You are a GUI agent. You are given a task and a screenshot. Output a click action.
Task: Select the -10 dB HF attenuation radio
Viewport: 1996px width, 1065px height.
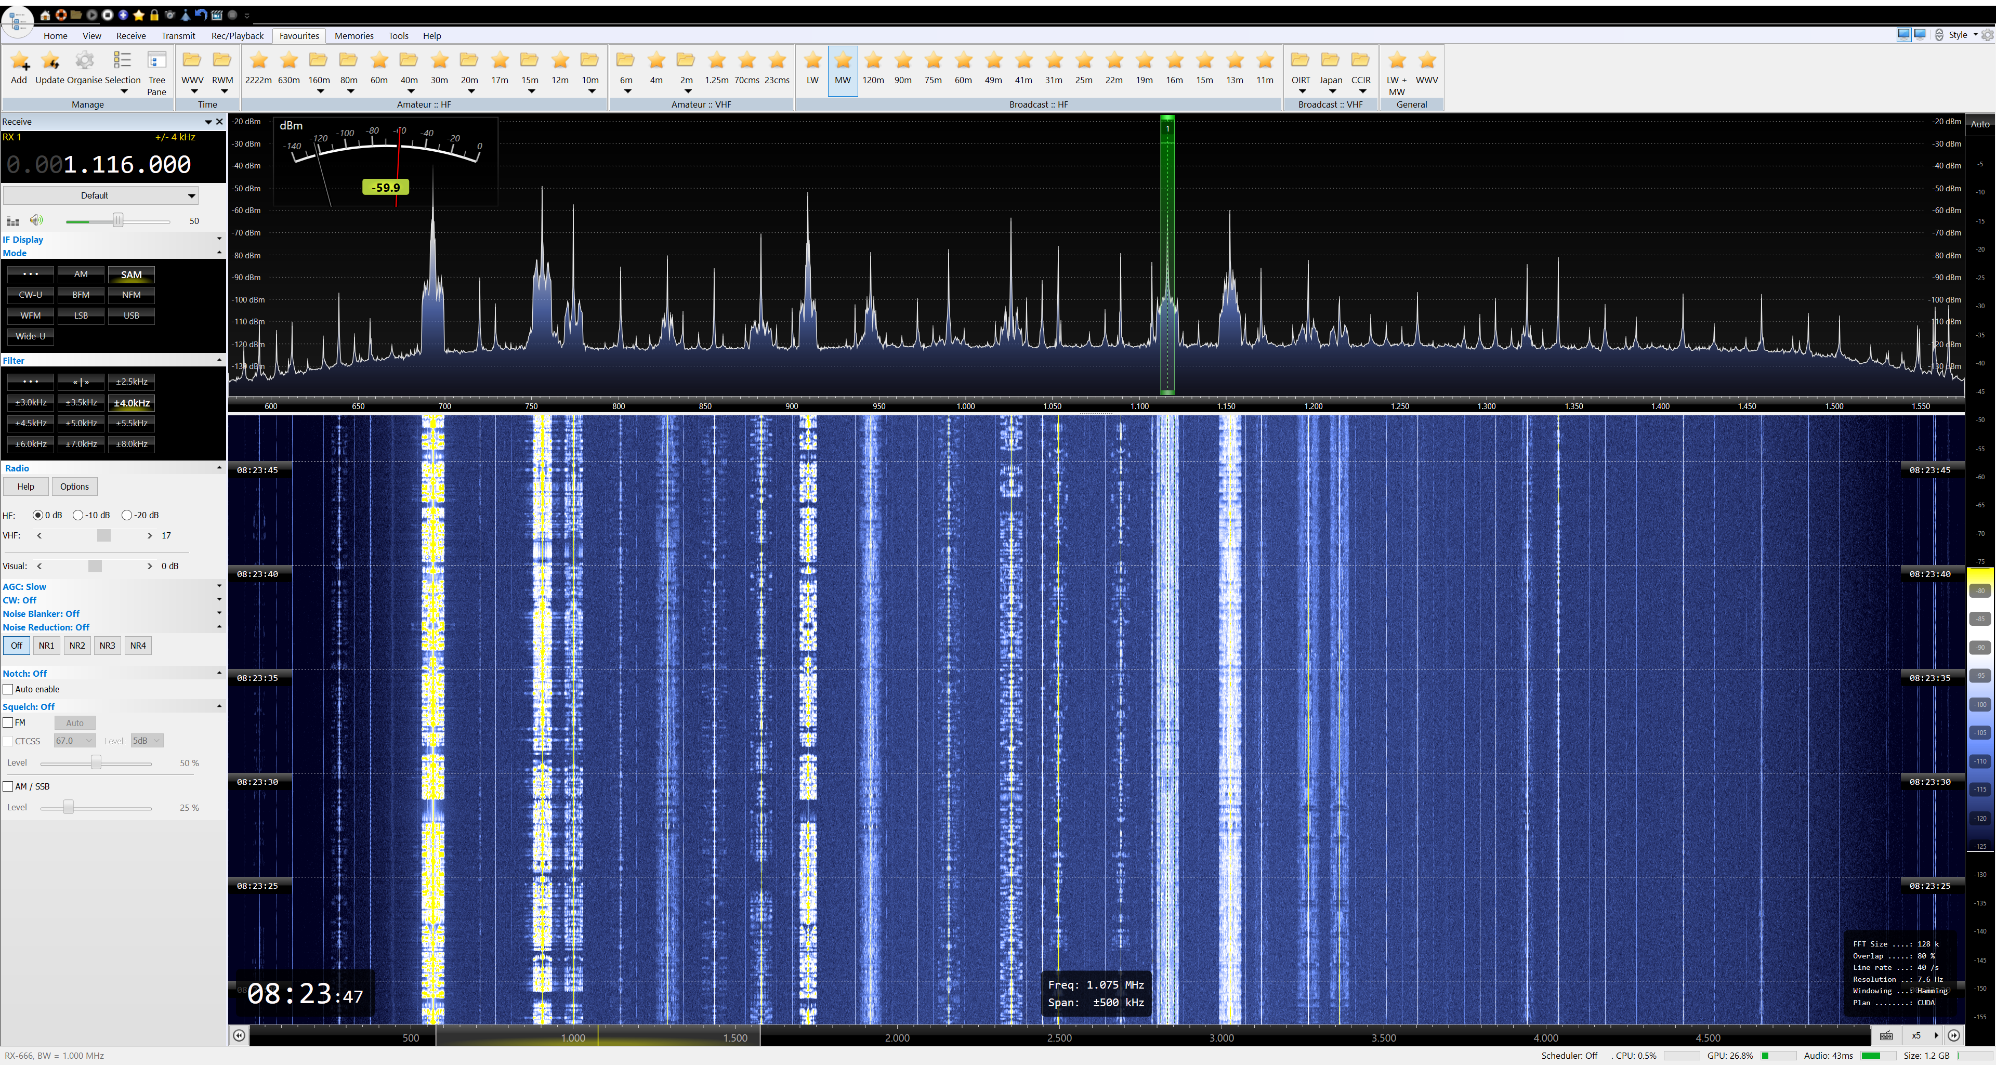(78, 515)
